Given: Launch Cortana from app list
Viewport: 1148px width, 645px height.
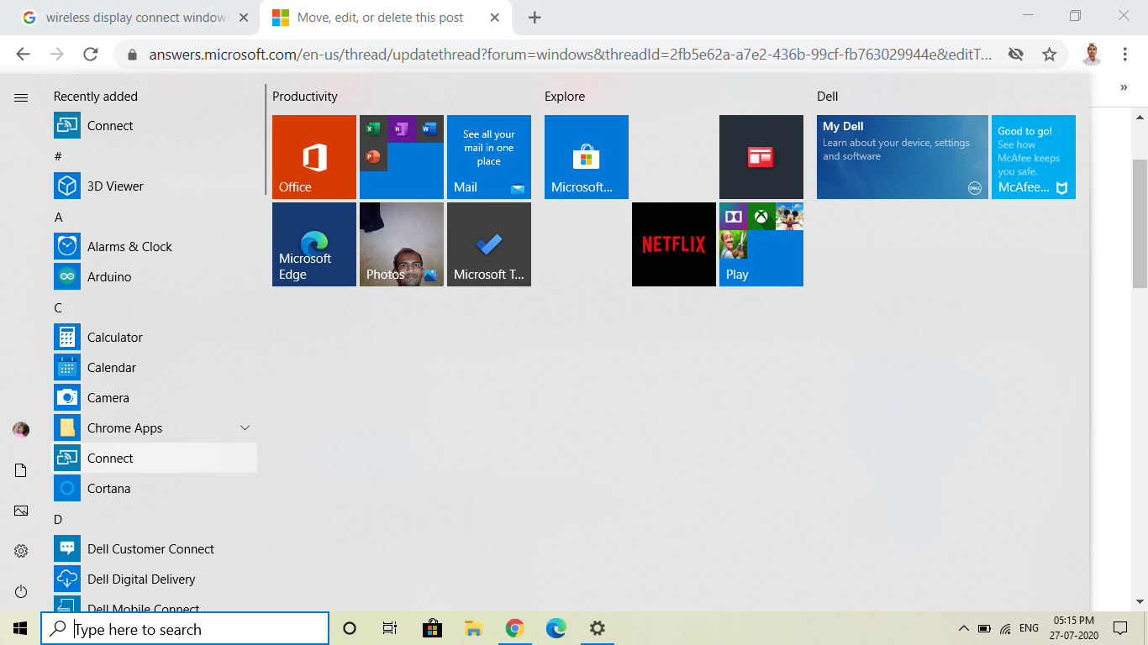Looking at the screenshot, I should click(x=155, y=489).
